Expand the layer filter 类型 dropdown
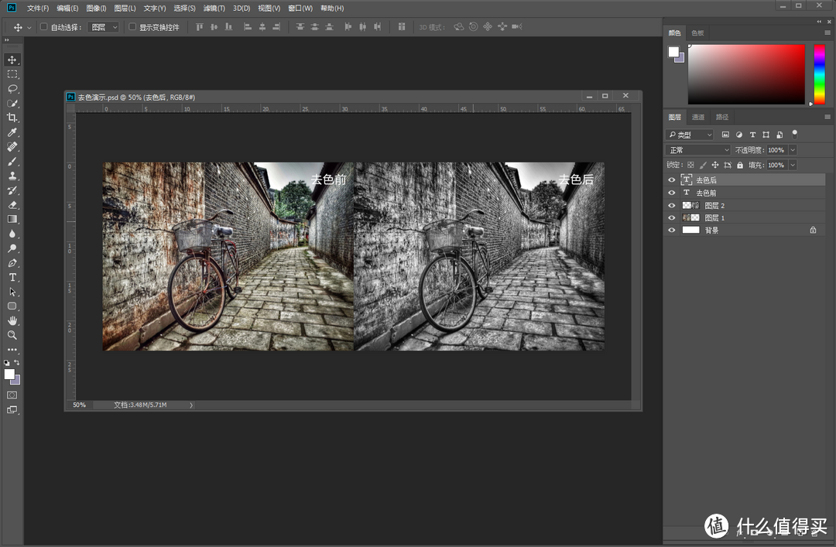Viewport: 836px width, 547px height. 689,134
